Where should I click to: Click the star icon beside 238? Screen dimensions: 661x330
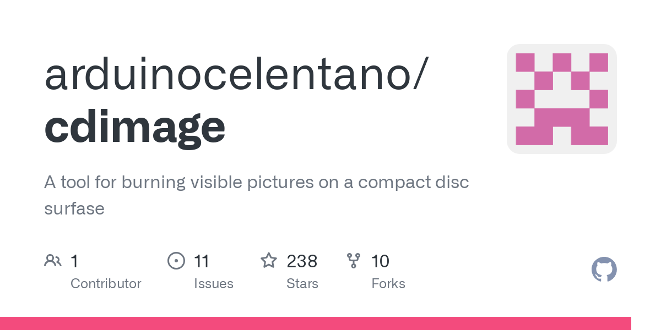[269, 260]
